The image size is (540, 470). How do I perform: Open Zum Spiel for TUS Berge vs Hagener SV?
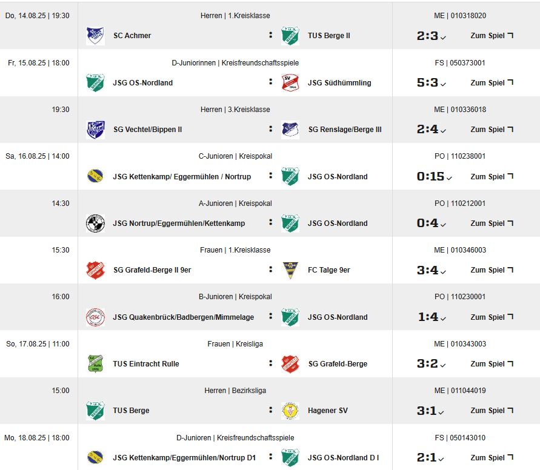(x=492, y=411)
